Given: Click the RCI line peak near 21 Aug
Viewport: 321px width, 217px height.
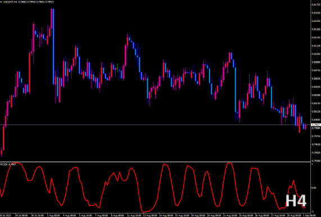Looking at the screenshot, I should 229,163.
